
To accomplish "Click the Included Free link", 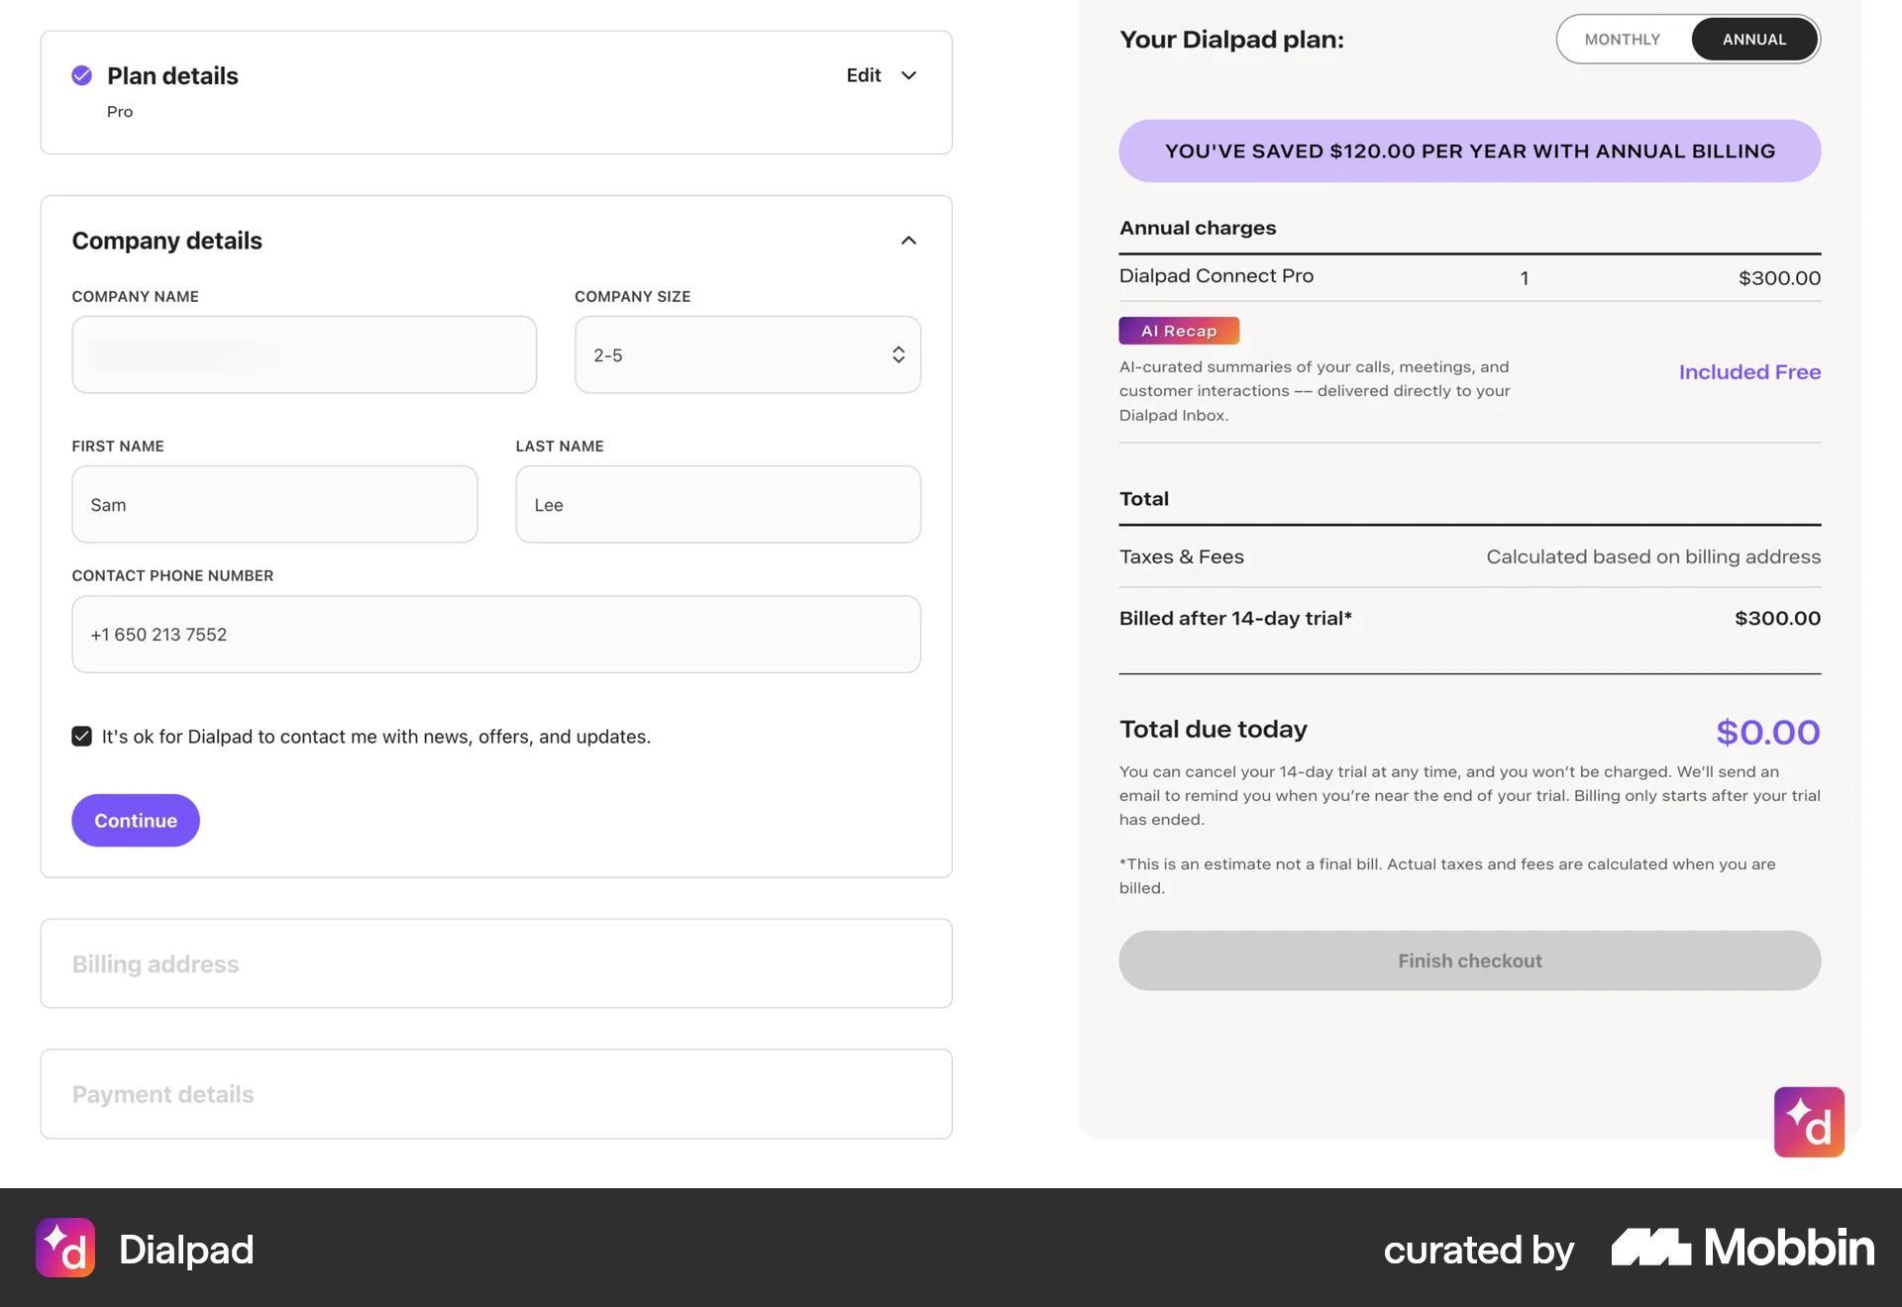I will point(1749,371).
